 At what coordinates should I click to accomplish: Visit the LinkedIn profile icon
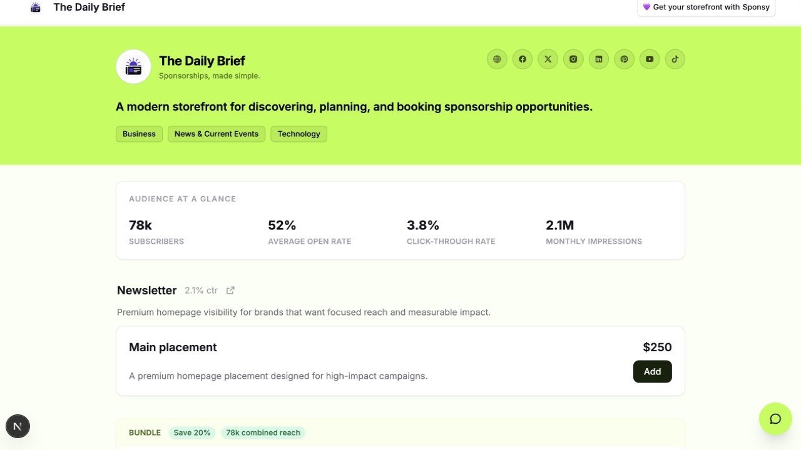tap(599, 59)
